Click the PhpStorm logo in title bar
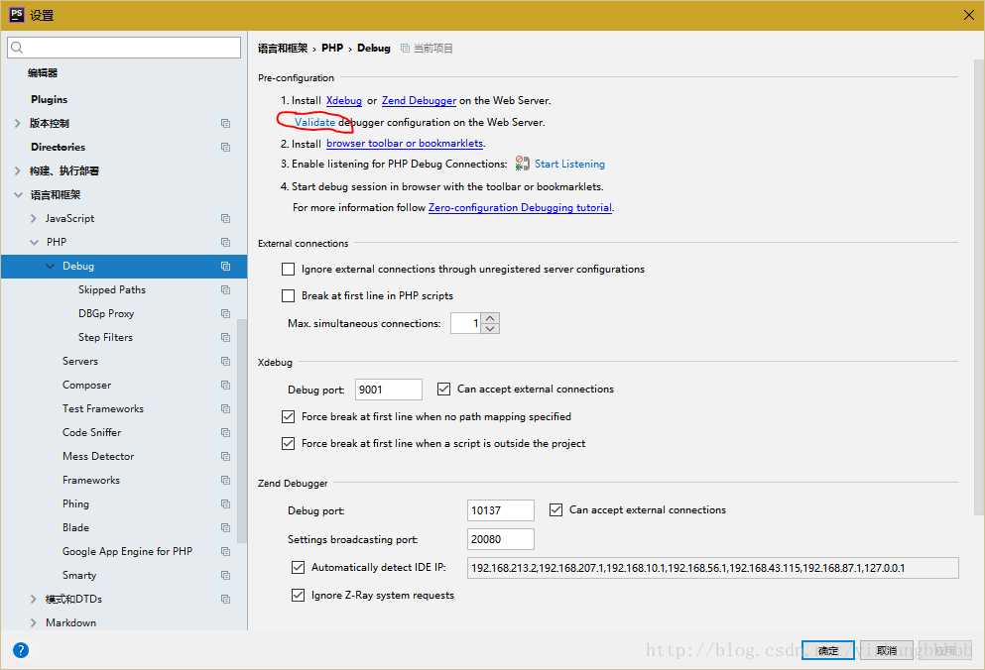 pyautogui.click(x=16, y=14)
